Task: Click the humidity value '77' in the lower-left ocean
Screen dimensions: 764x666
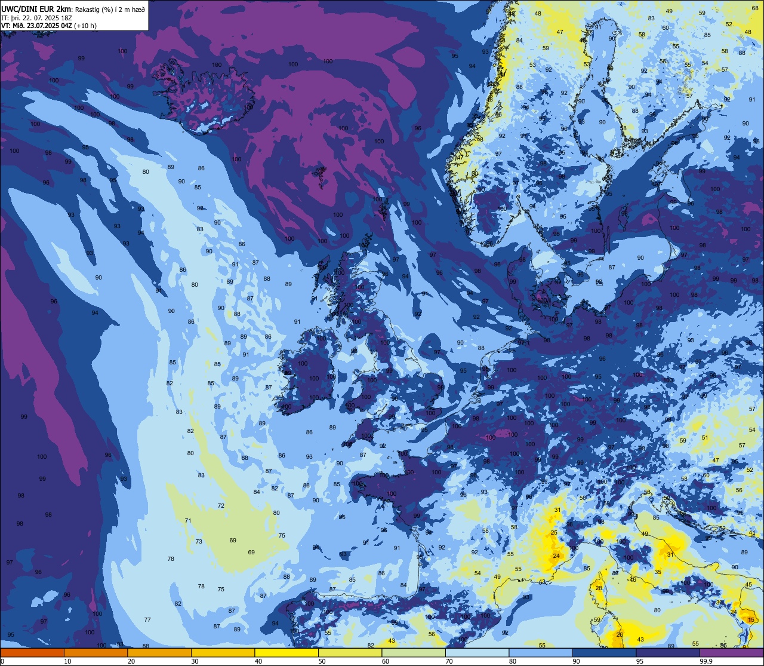Action: pos(147,619)
